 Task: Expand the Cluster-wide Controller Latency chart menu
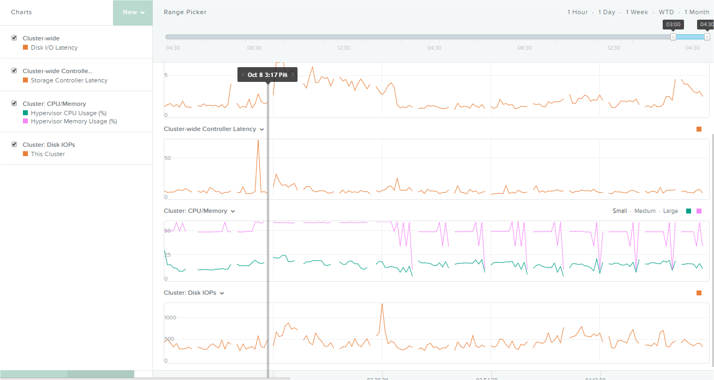coord(262,129)
